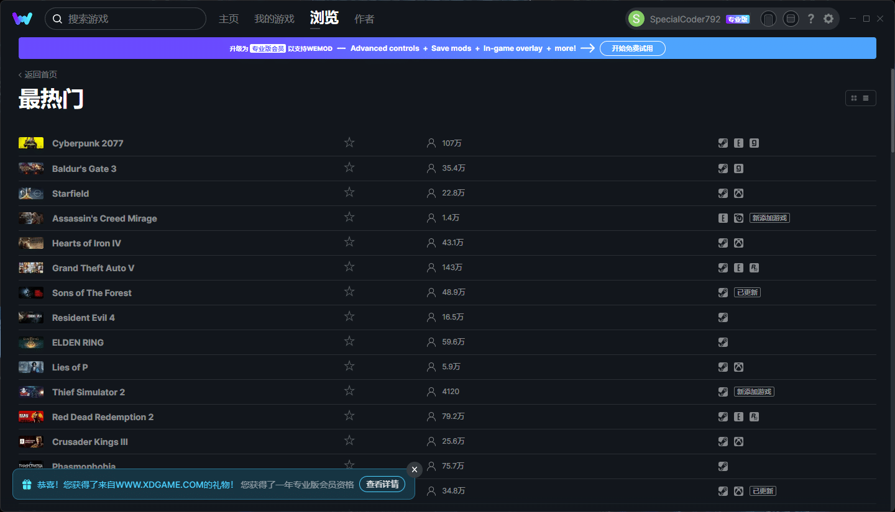Switch to the 浏览 tab
Screen dimensions: 895x512
[324, 19]
